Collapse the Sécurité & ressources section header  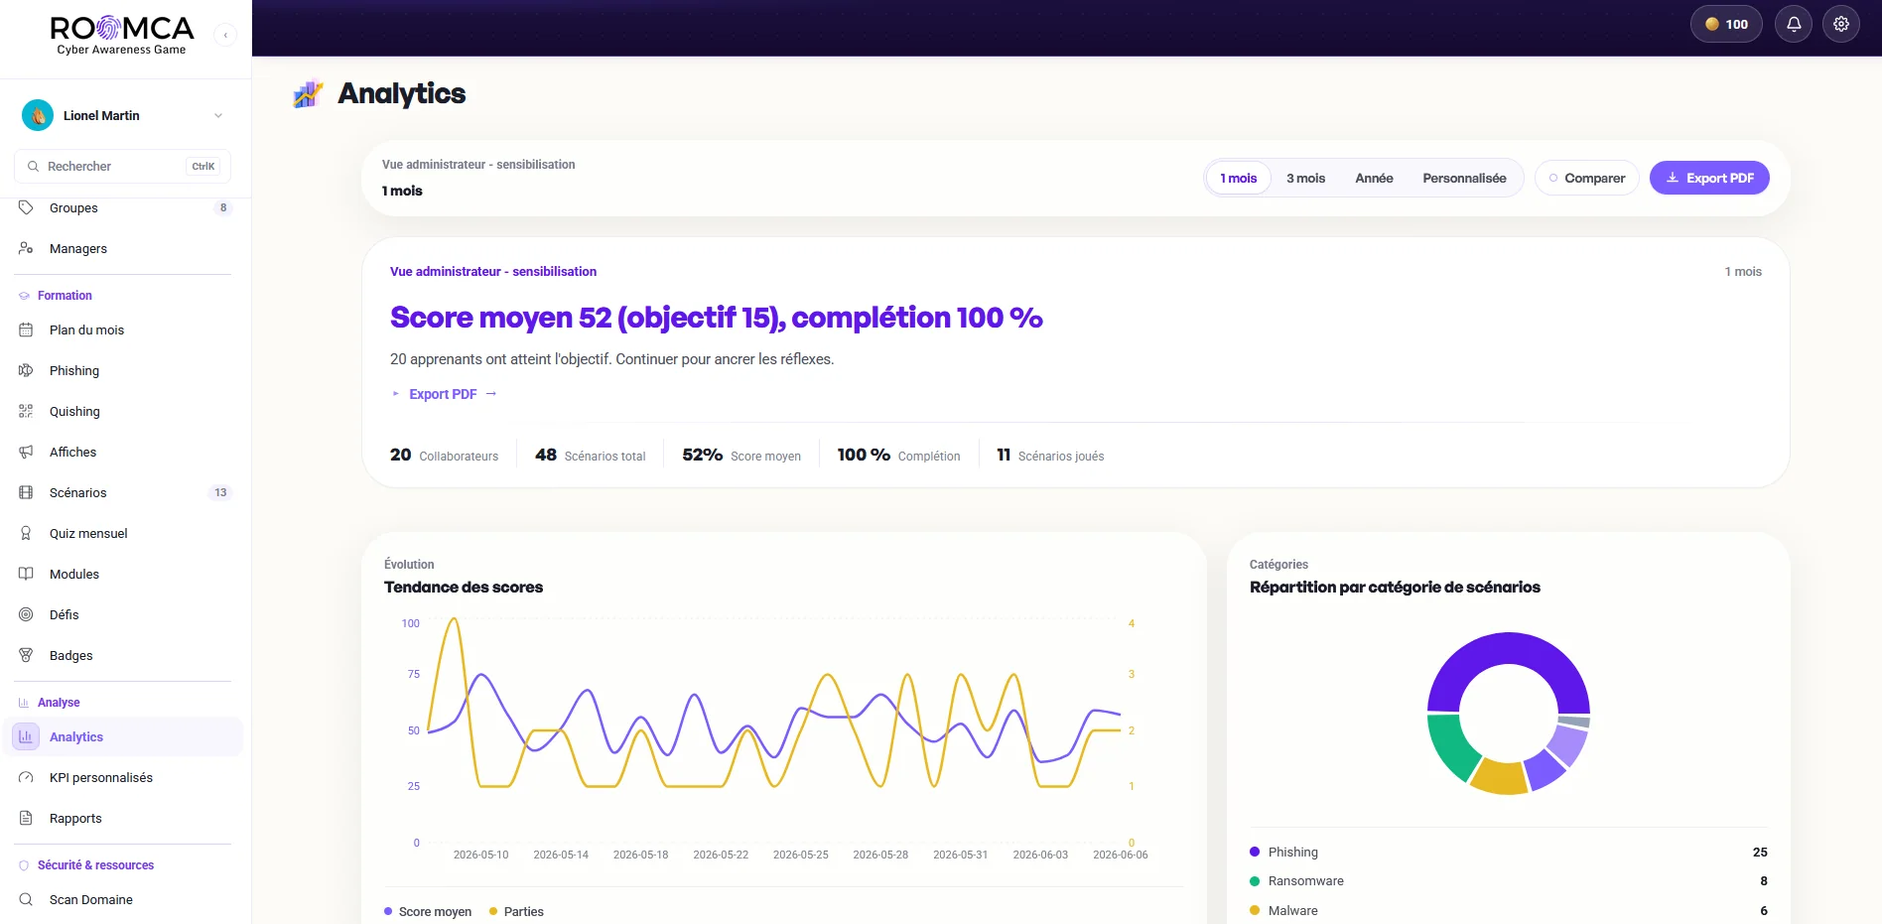(95, 865)
